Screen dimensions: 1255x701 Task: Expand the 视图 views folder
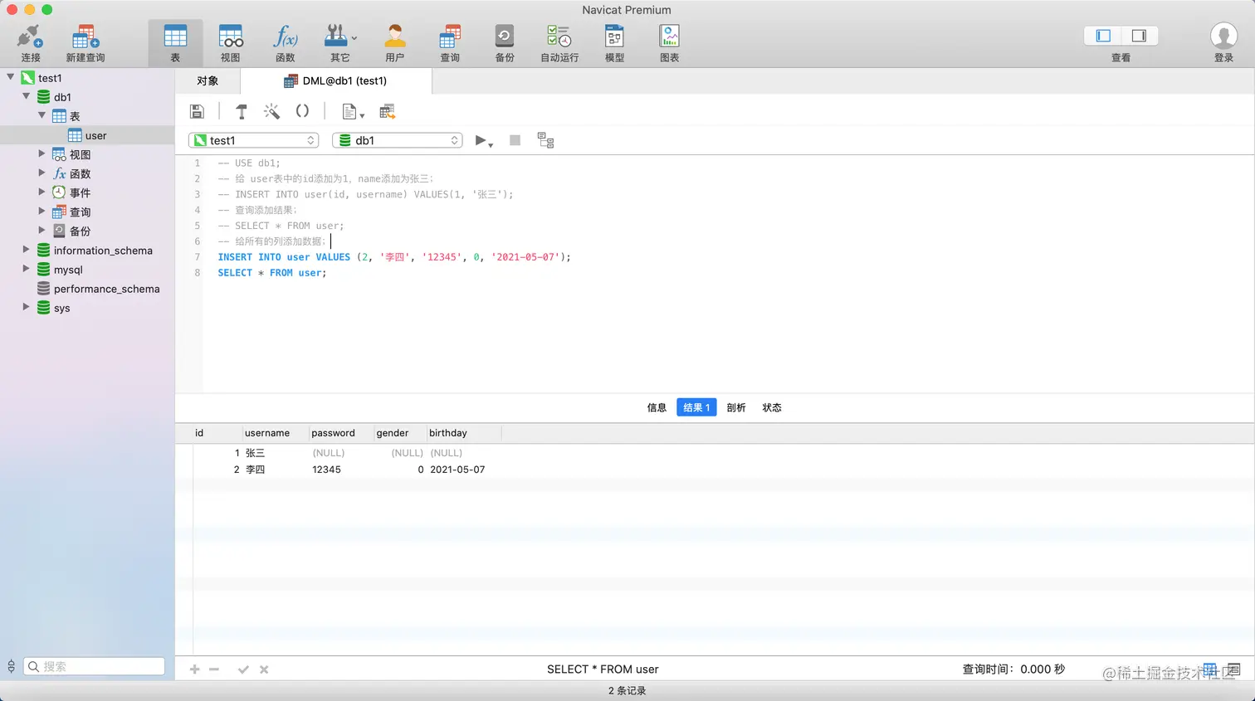[x=42, y=153]
